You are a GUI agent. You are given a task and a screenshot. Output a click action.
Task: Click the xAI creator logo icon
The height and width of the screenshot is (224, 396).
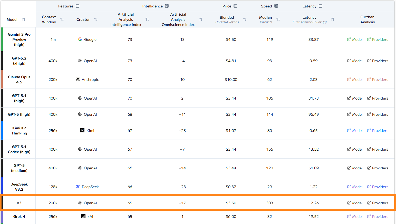[x=83, y=216]
